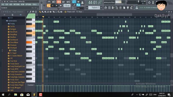This screenshot has height=97, width=173.
Task: Toggle the scissors icon in top-right panel
Action: click(153, 2)
